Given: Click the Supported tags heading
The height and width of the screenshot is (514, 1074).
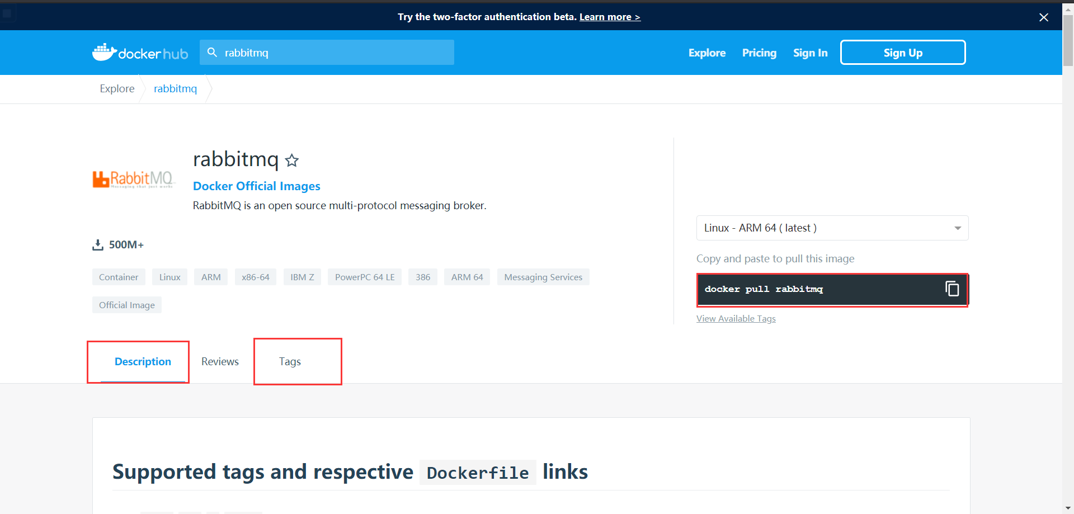Looking at the screenshot, I should coord(350,472).
